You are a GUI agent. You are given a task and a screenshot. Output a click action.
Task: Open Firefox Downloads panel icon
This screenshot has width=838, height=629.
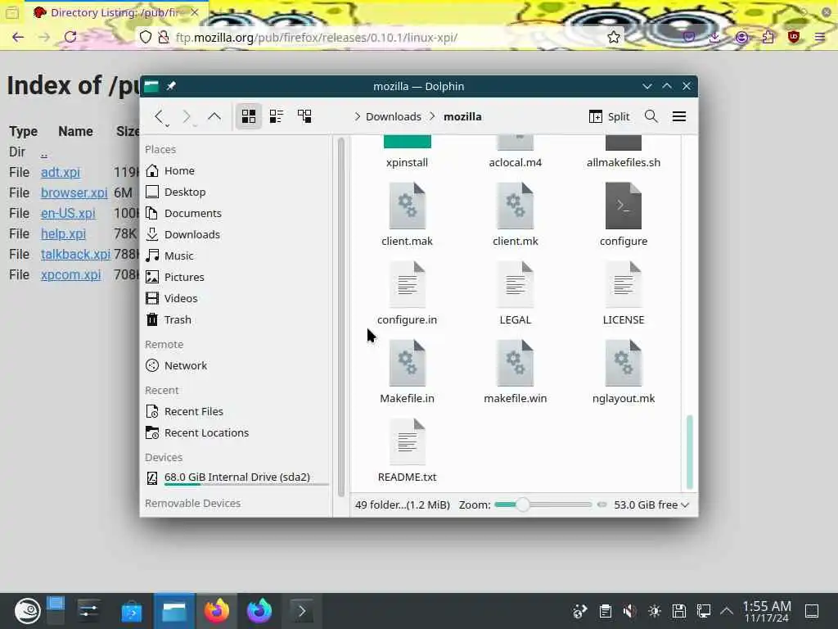point(714,38)
